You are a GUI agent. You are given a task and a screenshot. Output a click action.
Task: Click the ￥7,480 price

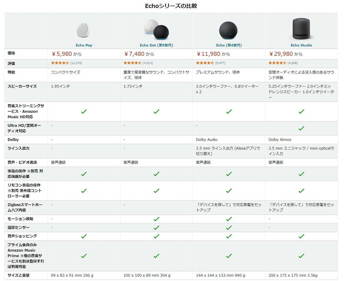click(x=134, y=54)
